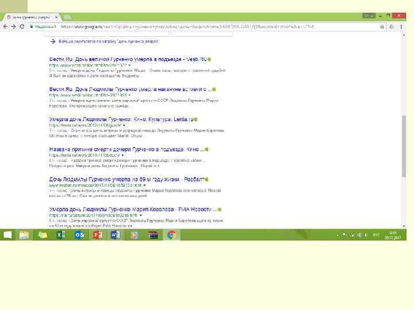Screen dimensions: 414x310
Task: Expand dropdown arrow beside lenta.ru gurch URL
Action: pos(124,125)
